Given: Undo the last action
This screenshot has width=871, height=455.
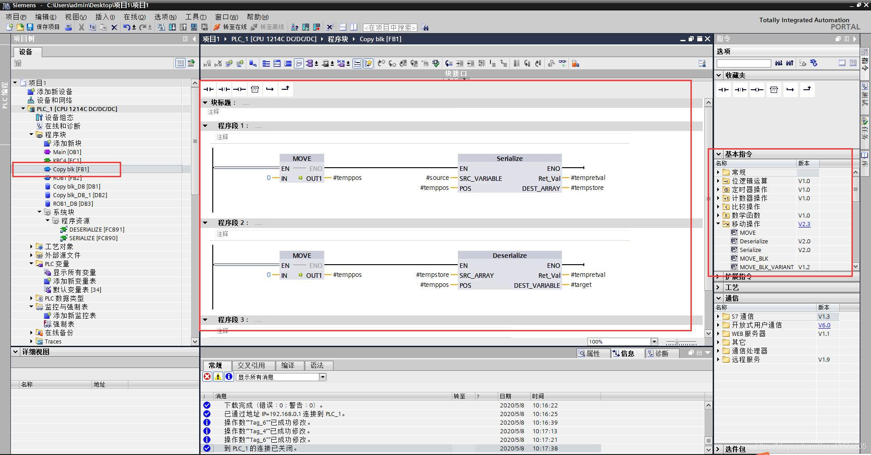Looking at the screenshot, I should [127, 27].
